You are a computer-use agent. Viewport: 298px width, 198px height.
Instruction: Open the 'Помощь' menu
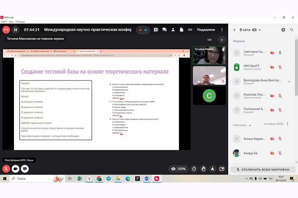click(20, 22)
